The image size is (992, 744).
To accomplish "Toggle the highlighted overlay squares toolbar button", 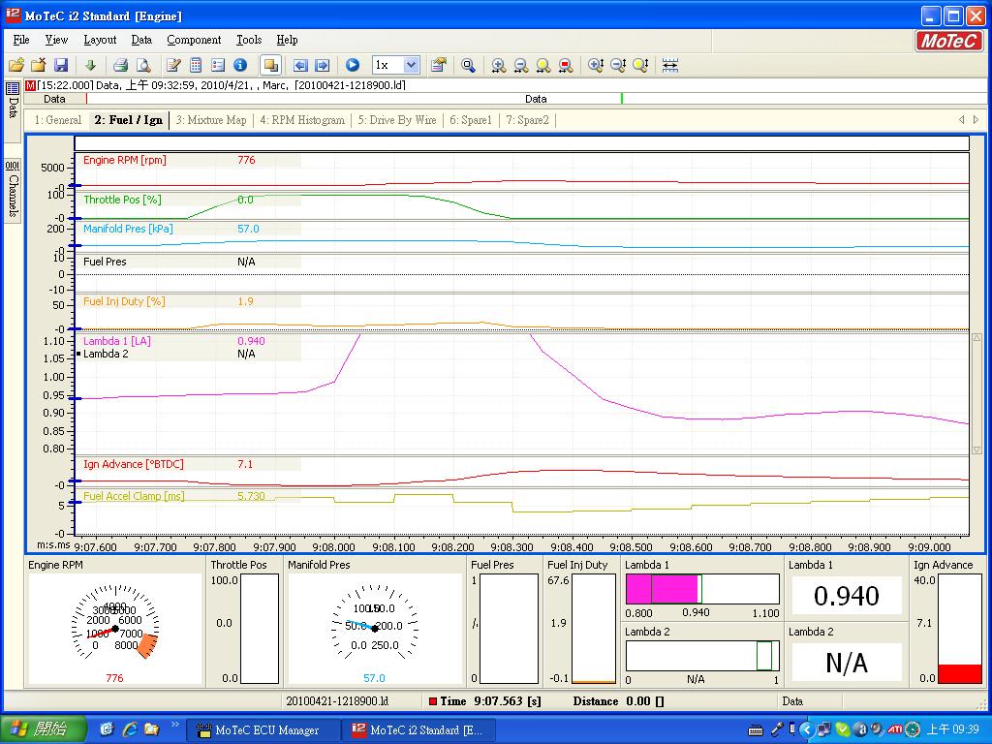I will tap(271, 65).
